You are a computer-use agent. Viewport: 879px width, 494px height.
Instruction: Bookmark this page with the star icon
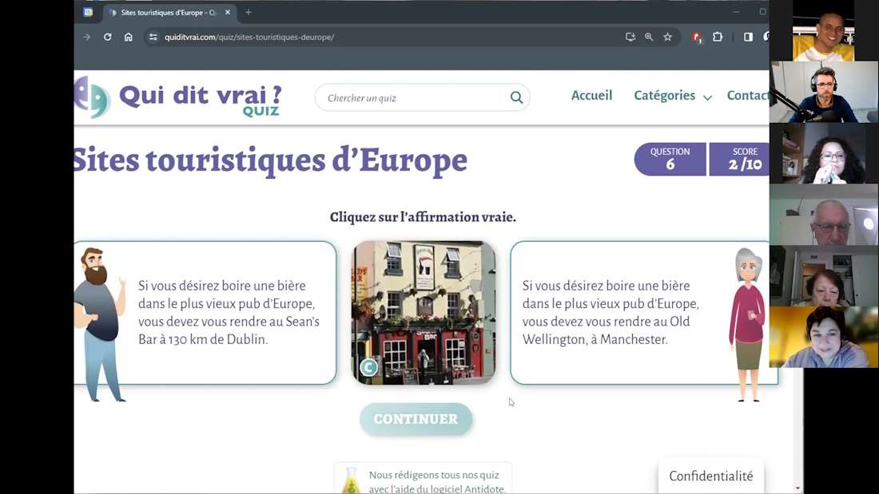[x=667, y=37]
